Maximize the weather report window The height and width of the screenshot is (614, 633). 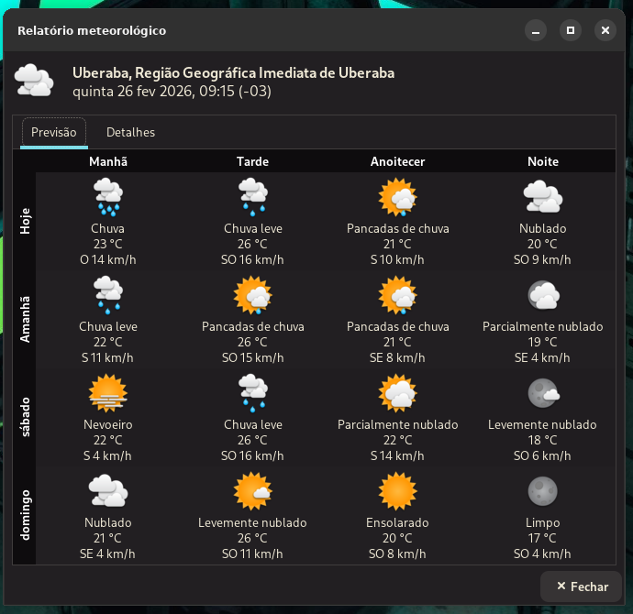coord(570,30)
